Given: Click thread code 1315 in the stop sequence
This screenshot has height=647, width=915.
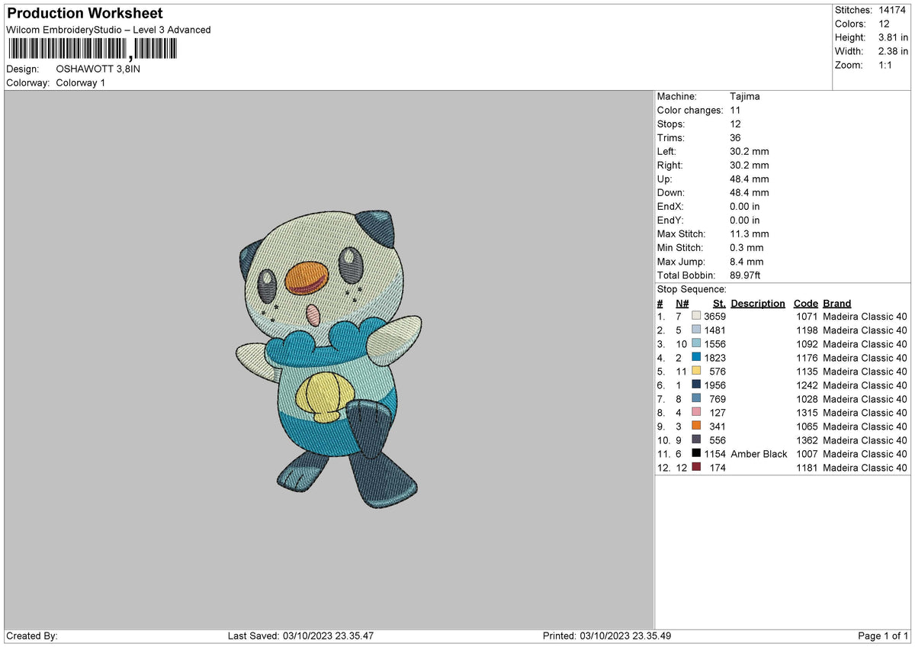Looking at the screenshot, I should (807, 413).
